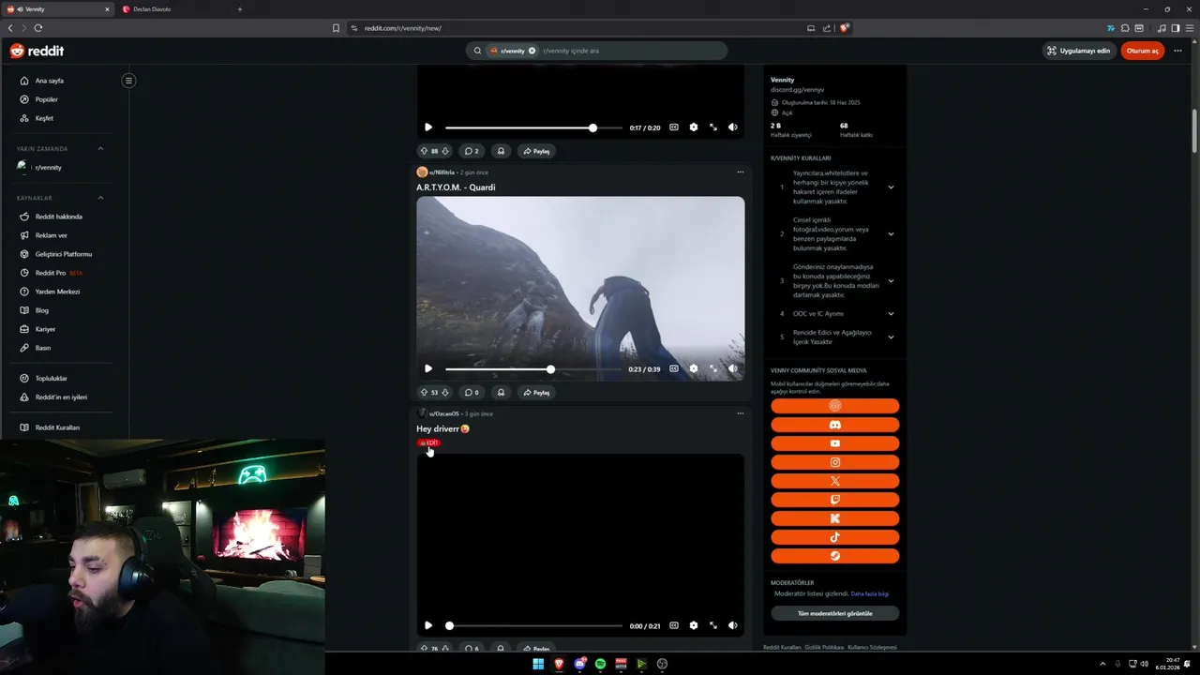Toggle captions on the Hey driverr video

tap(674, 625)
